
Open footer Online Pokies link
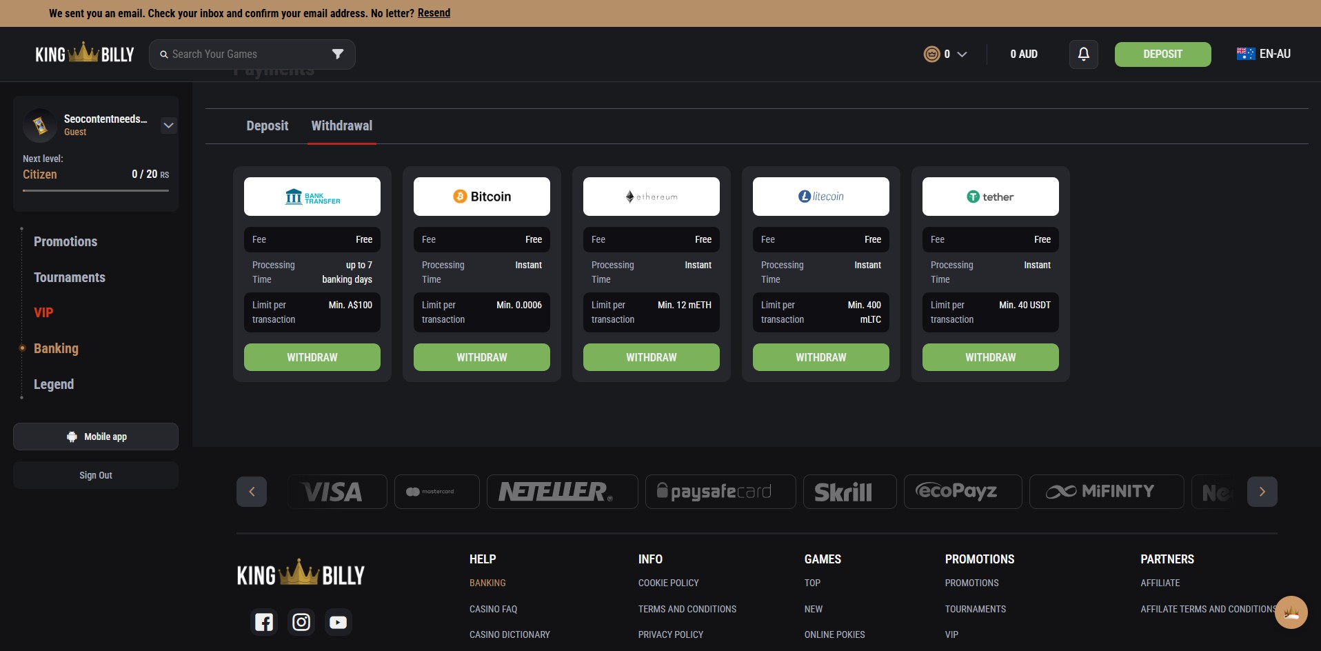(834, 634)
